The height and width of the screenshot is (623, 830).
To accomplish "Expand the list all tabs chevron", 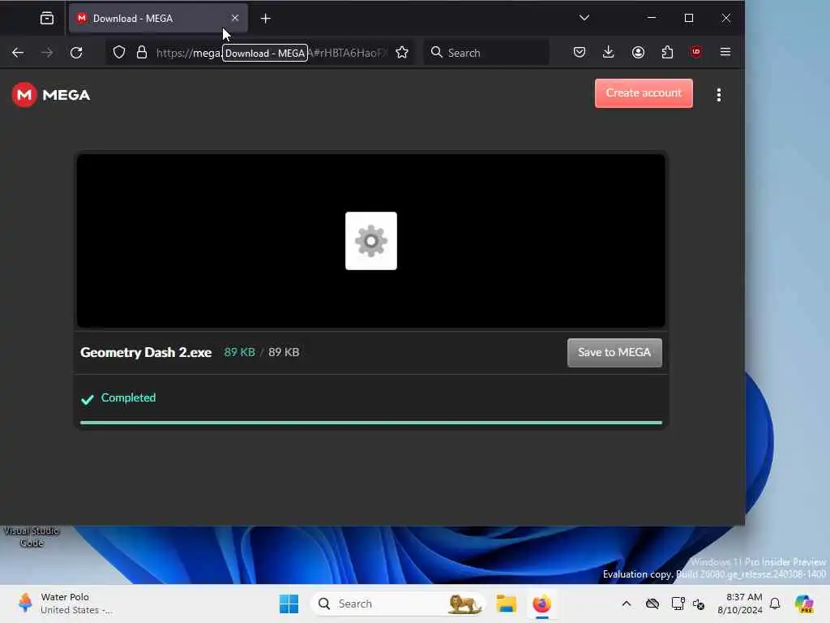I will [x=584, y=18].
